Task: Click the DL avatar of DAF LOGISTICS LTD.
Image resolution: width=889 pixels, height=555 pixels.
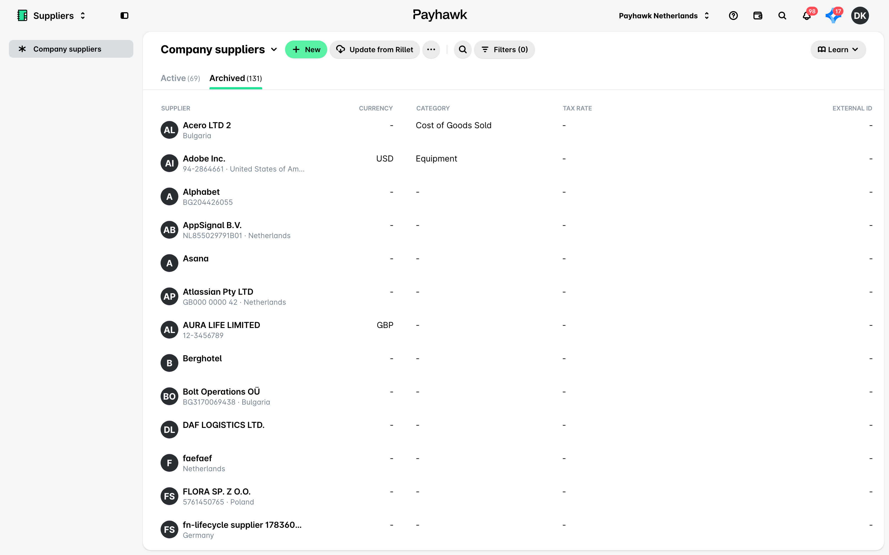Action: pos(169,430)
